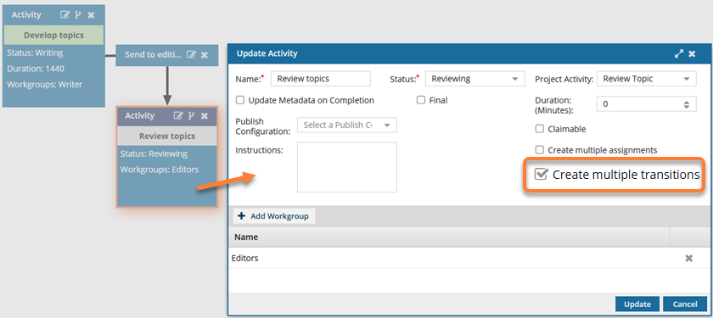
Task: Add a transition branch from Review topics activity
Action: tap(192, 116)
